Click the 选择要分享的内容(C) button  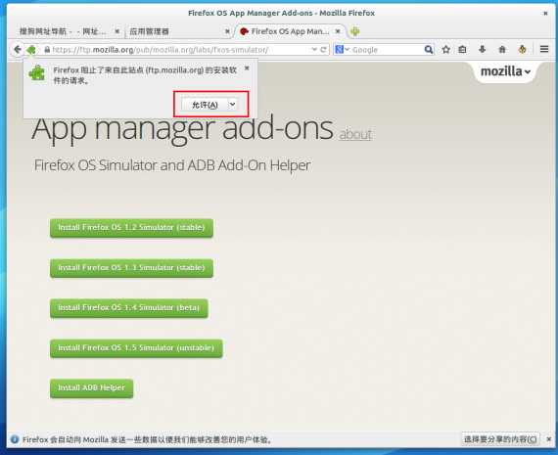point(500,439)
